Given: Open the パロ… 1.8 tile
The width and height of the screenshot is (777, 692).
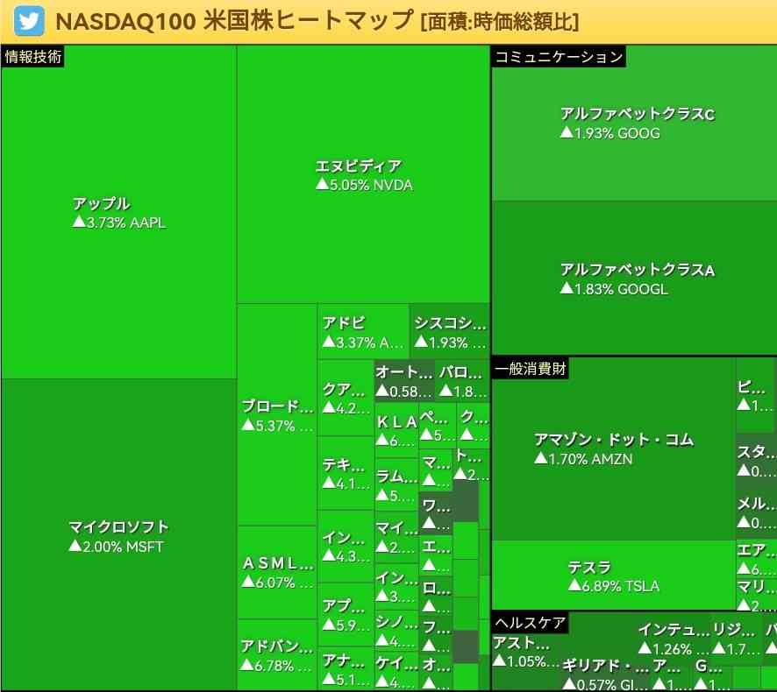Looking at the screenshot, I should (x=462, y=381).
